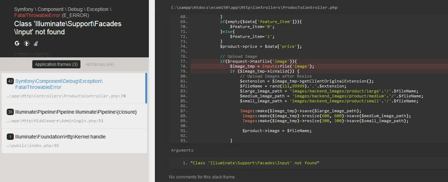This screenshot has width=448, height=182.
Task: Select frame 35 Illuminate Pipeline closure
Action: point(74,116)
